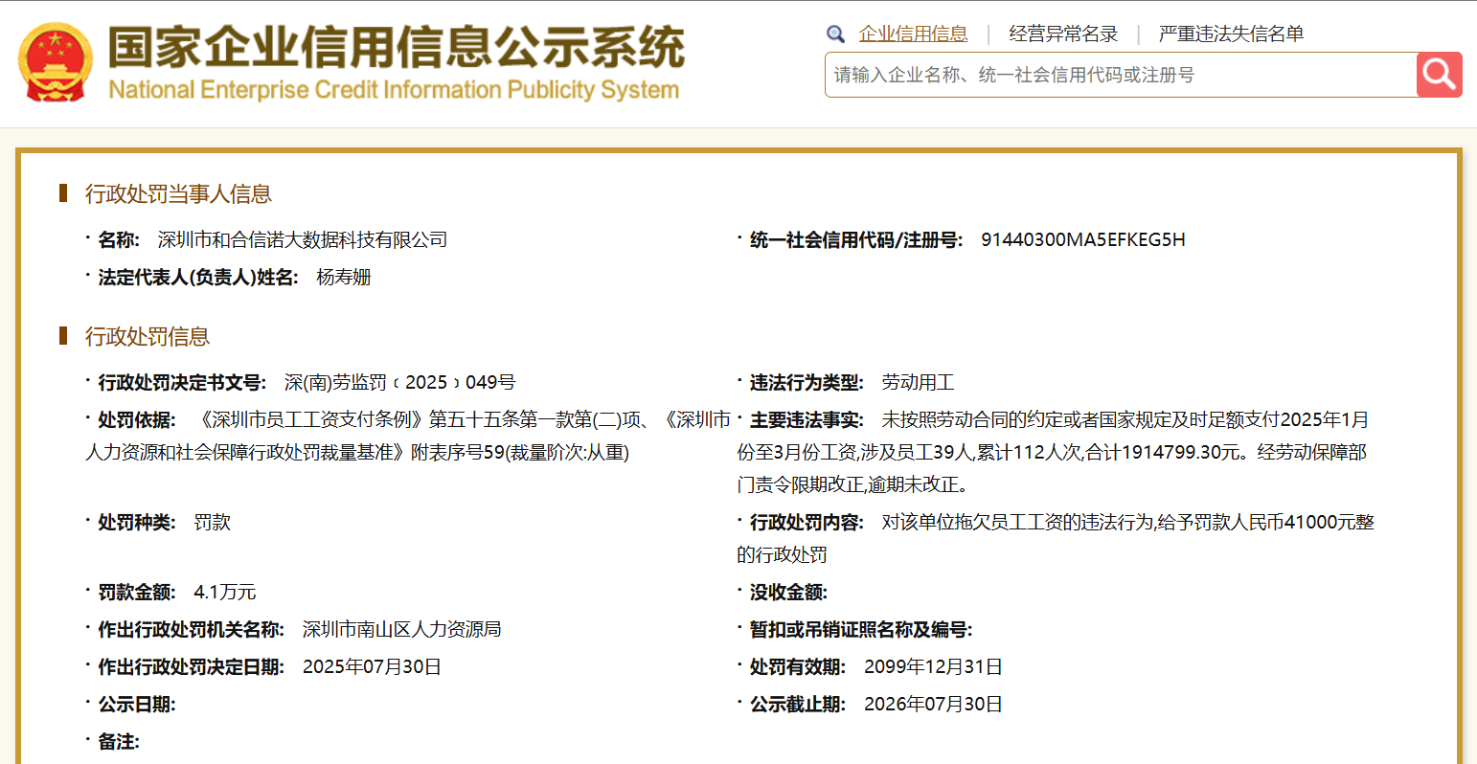This screenshot has width=1477, height=764.
Task: Select validity date 2099年12月31日
Action: coord(933,666)
